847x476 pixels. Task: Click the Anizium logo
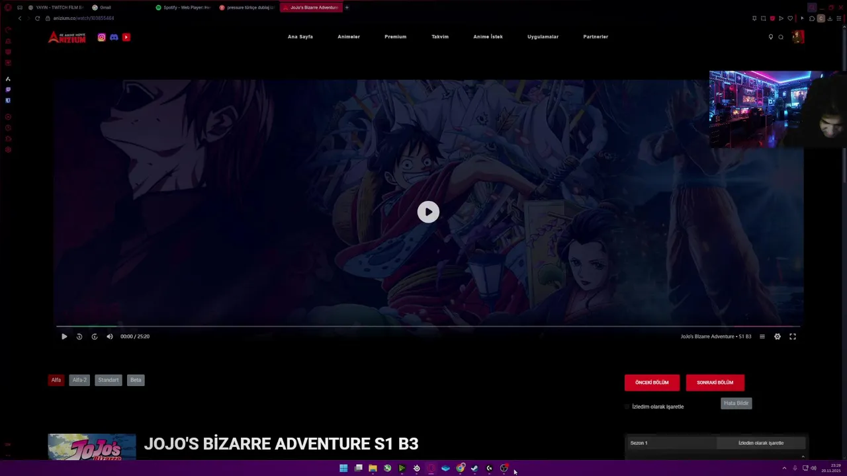[67, 37]
